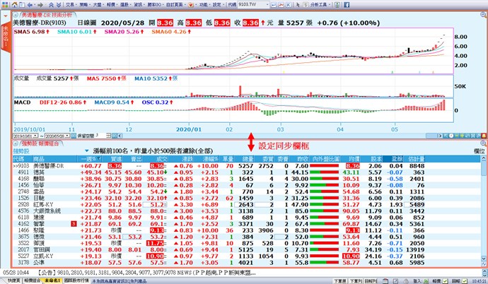
Task: Expand the 漲幅前100名 filter dropdown triangle
Action: point(86,151)
